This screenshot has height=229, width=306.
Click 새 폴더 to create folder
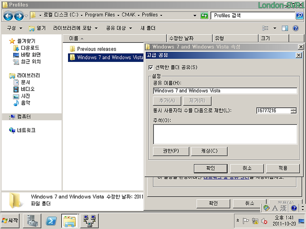coord(148,28)
